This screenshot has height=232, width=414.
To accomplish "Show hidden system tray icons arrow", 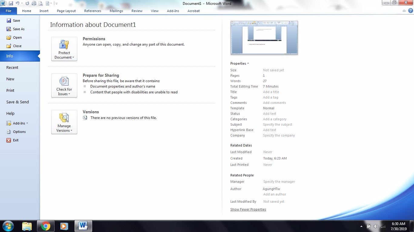I will pos(361,226).
